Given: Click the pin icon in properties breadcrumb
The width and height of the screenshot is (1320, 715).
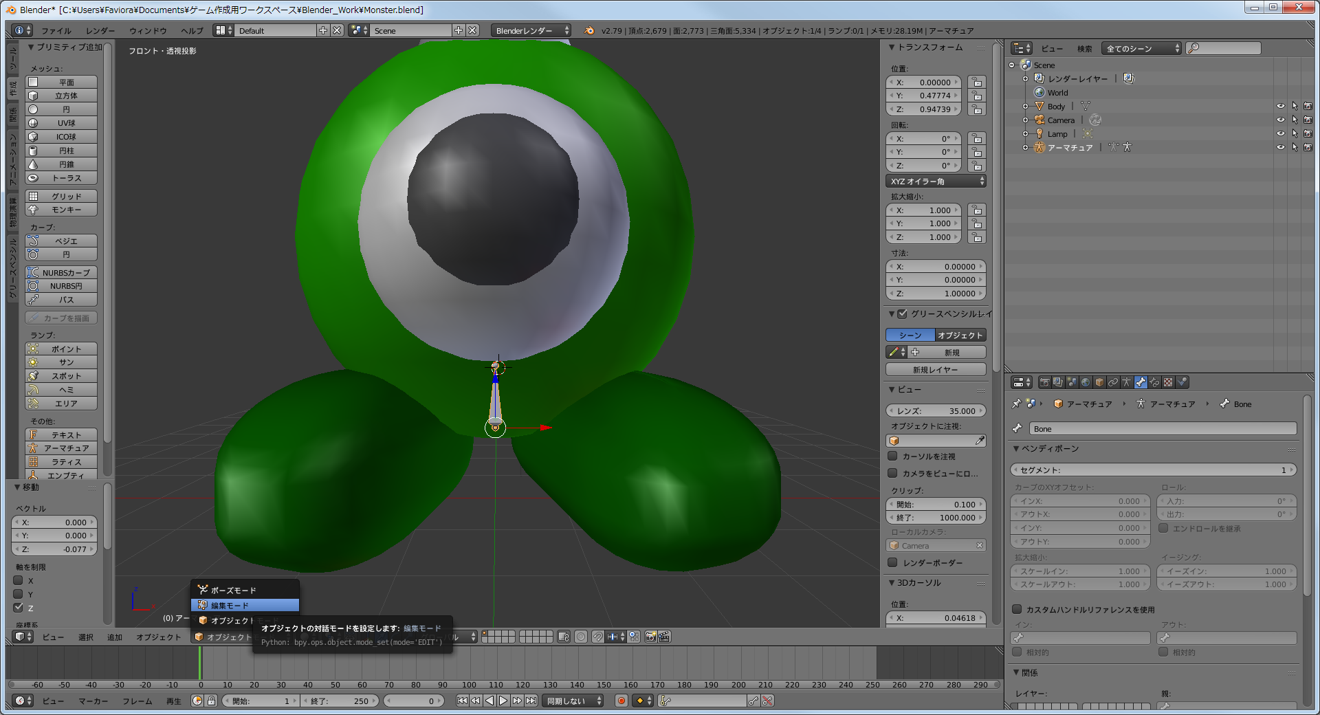Looking at the screenshot, I should pyautogui.click(x=1016, y=404).
